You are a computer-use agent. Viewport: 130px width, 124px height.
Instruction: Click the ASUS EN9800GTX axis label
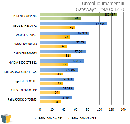coord(25,44)
